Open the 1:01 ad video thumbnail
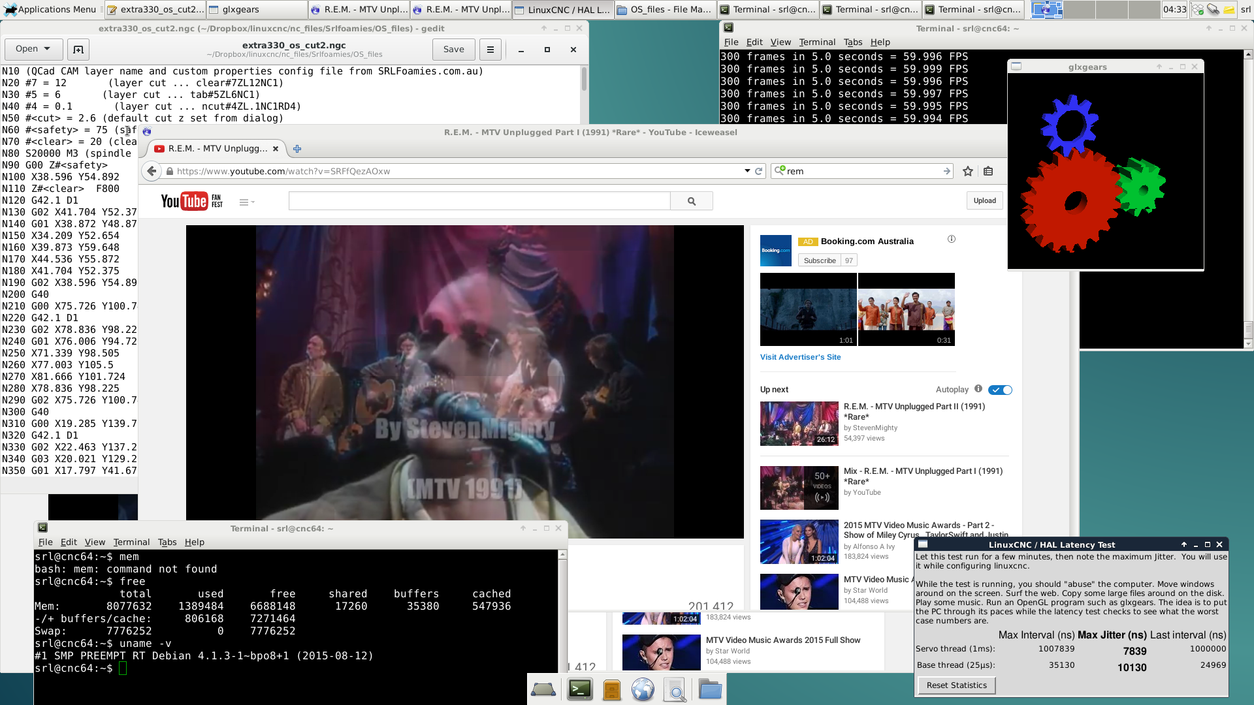 [x=808, y=309]
